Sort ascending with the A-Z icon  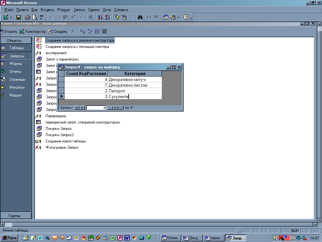click(100, 17)
